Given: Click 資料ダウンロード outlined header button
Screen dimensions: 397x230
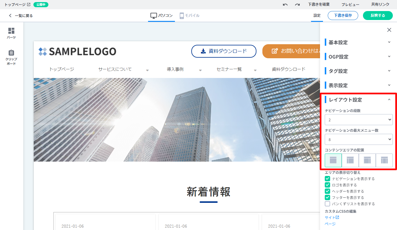Looking at the screenshot, I should (x=224, y=51).
